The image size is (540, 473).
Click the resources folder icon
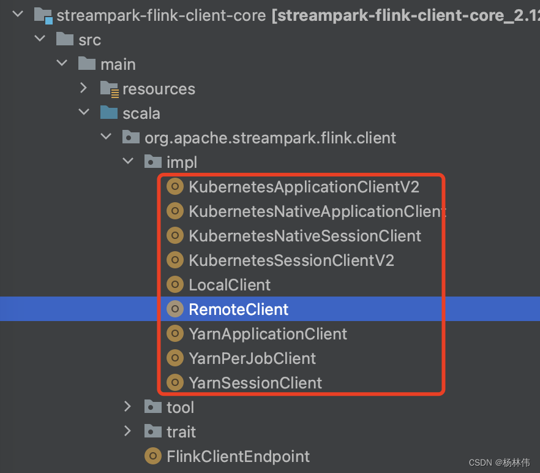click(x=110, y=89)
